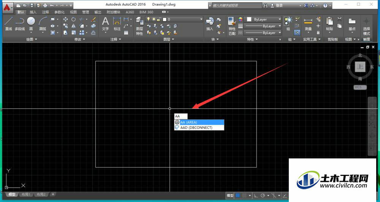Expand the 修改 panel dropdown
This screenshot has width=380, height=202.
[x=79, y=39]
